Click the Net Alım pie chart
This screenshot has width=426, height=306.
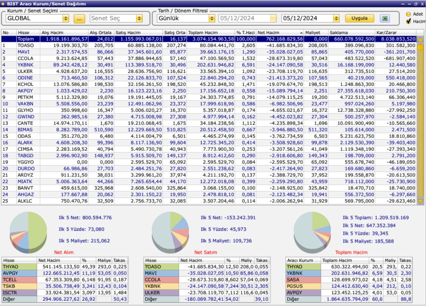click(x=28, y=232)
